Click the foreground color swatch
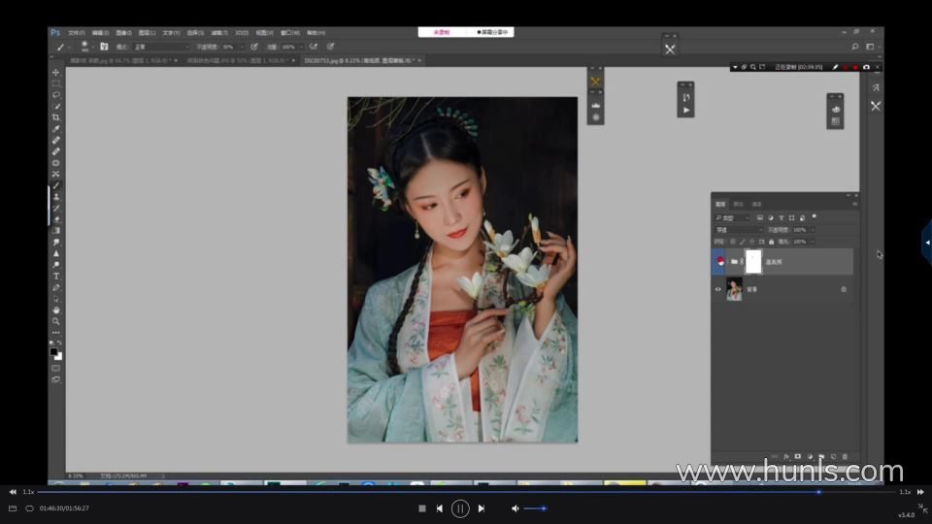 (54, 352)
